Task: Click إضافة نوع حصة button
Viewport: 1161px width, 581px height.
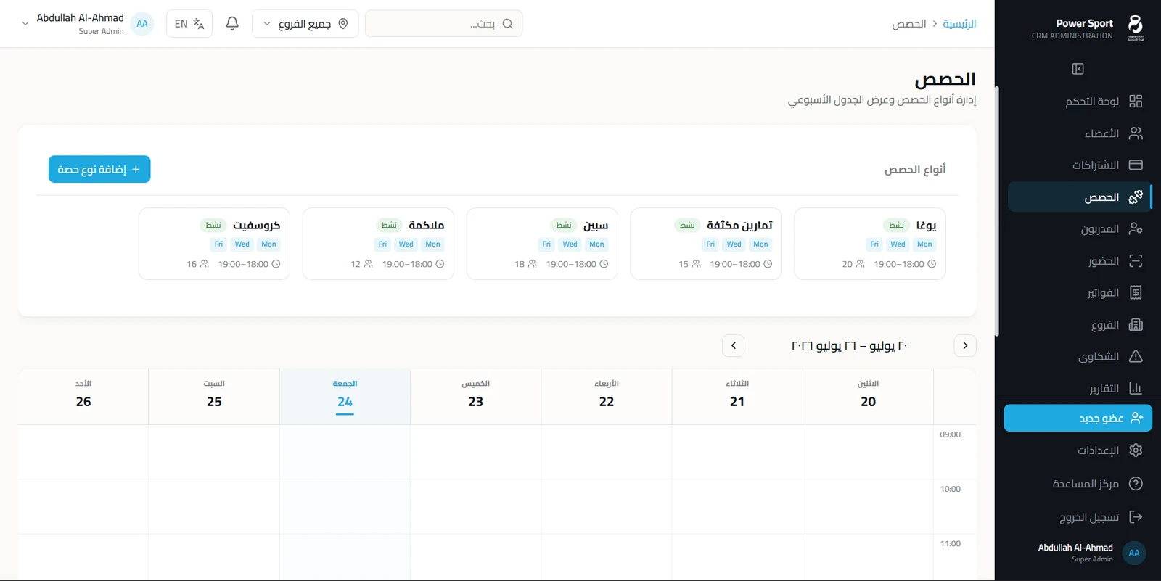Action: (99, 169)
